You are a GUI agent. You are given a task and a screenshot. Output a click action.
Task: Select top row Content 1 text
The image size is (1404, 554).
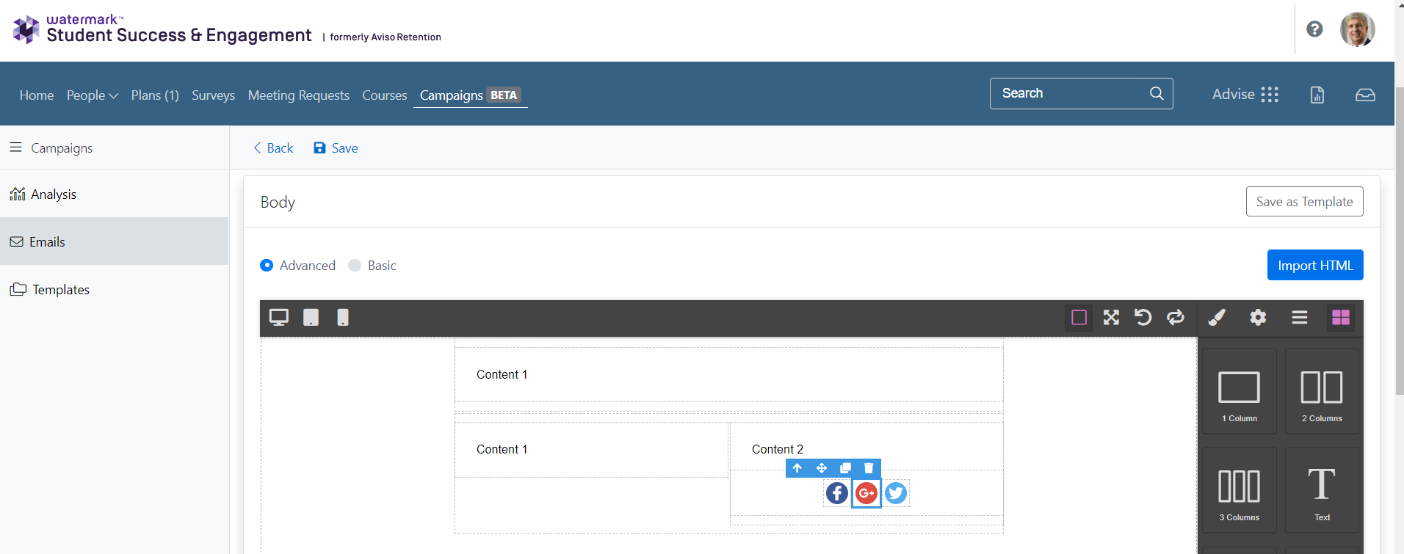(502, 374)
